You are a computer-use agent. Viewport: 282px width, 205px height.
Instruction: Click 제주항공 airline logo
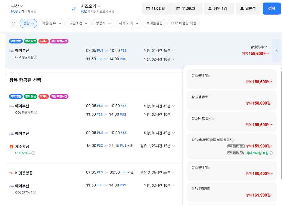click(12, 147)
